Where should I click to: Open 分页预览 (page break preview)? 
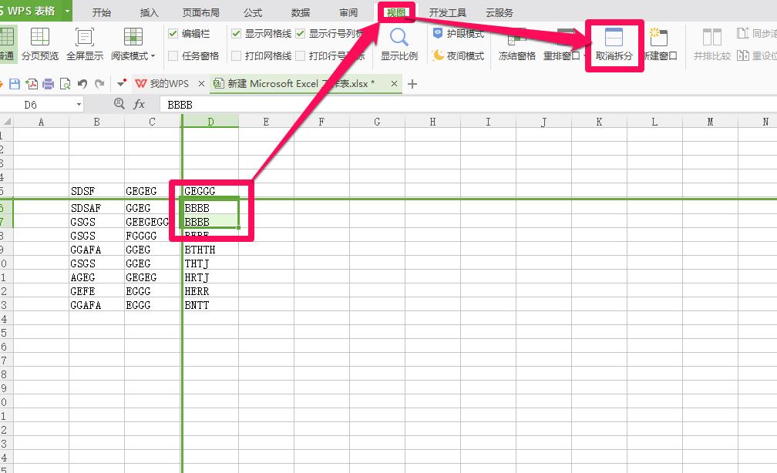click(x=40, y=42)
